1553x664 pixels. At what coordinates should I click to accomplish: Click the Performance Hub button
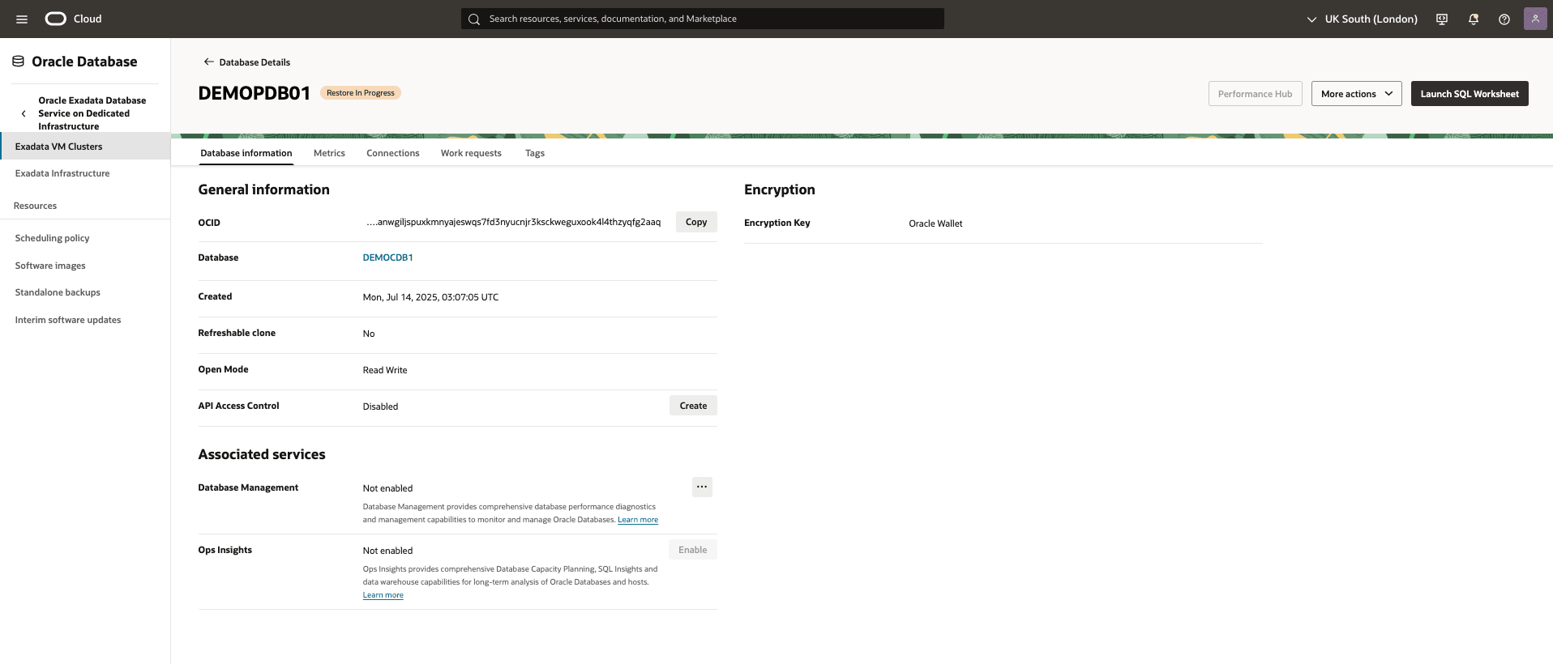pyautogui.click(x=1256, y=94)
